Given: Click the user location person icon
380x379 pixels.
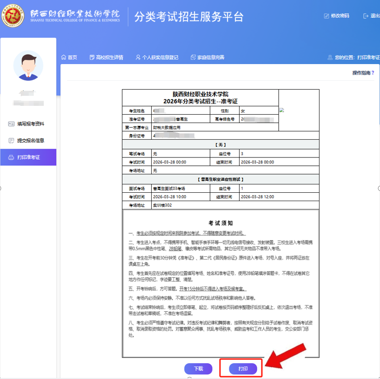Looking at the screenshot, I should [x=330, y=58].
